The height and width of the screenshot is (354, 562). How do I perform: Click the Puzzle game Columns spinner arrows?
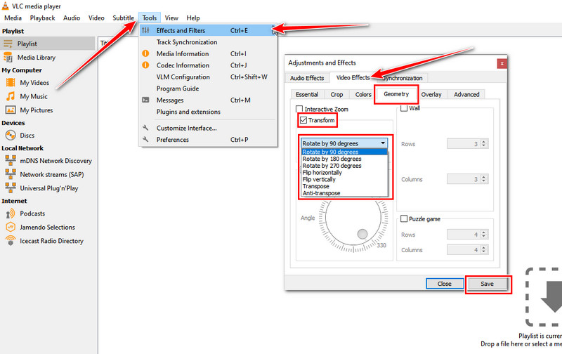coord(484,250)
